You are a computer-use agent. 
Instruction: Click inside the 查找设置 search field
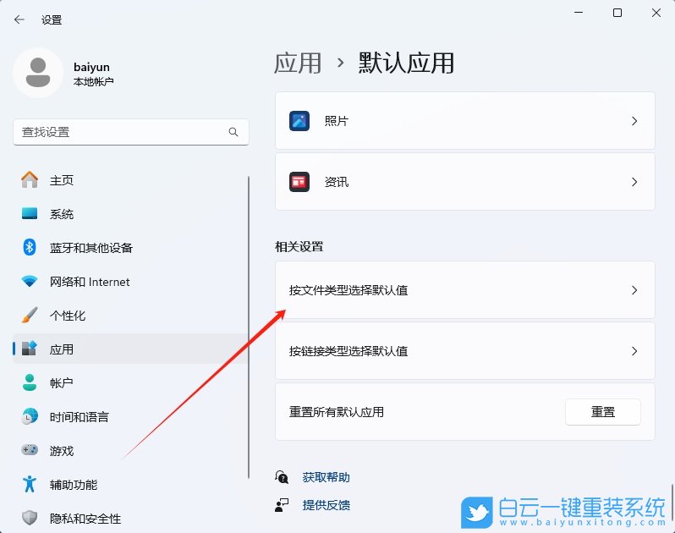(x=131, y=132)
